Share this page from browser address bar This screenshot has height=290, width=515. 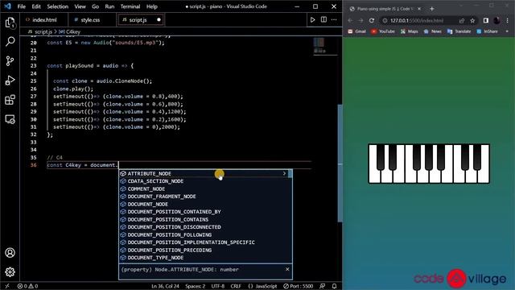point(462,20)
